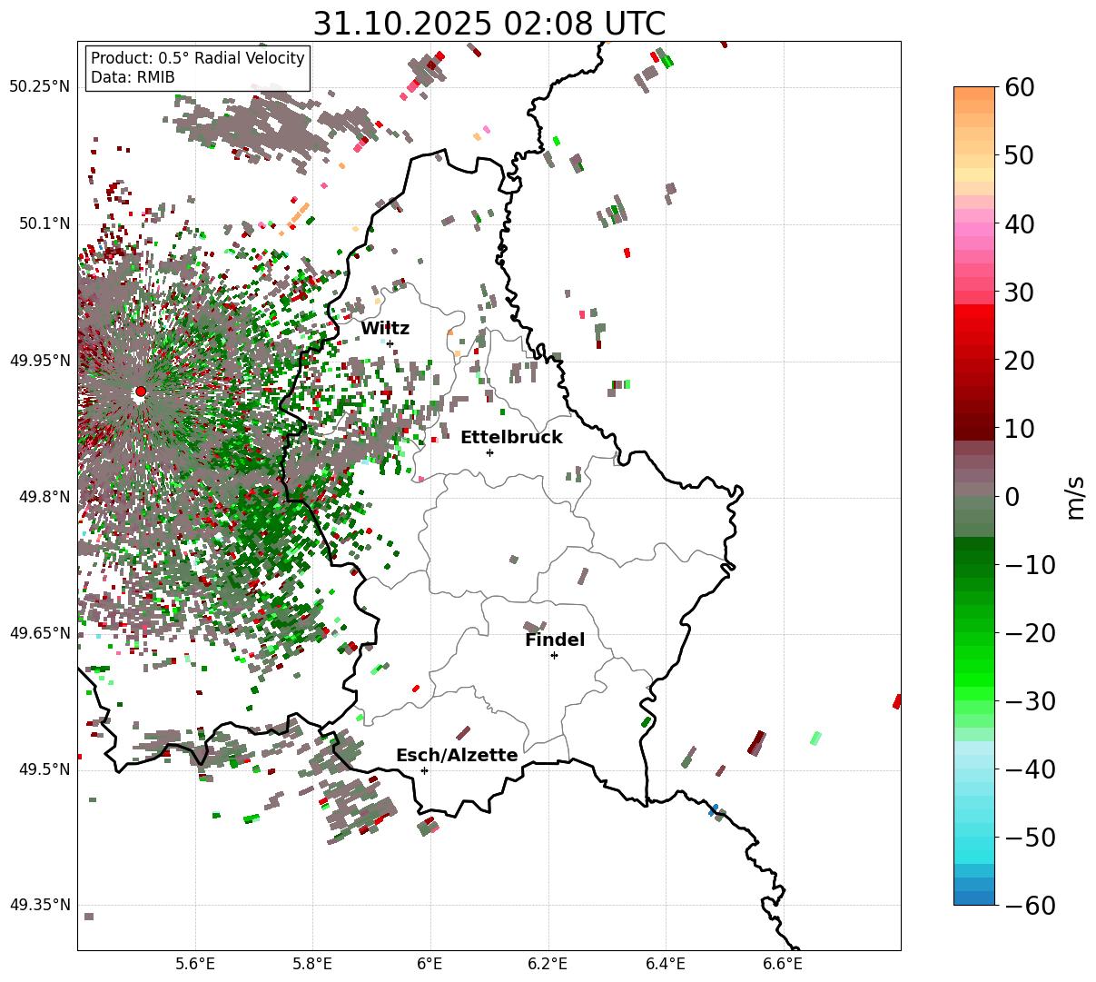Click the −50 colorbar tick label
Screen dimensions: 1096x982
tap(1029, 837)
